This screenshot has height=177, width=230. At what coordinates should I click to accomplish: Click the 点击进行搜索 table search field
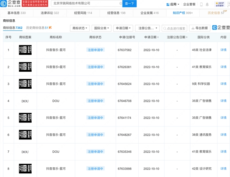click(x=174, y=28)
